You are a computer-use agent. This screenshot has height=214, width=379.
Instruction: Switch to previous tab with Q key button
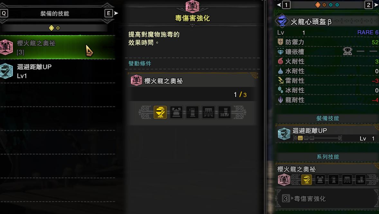[x=4, y=13]
